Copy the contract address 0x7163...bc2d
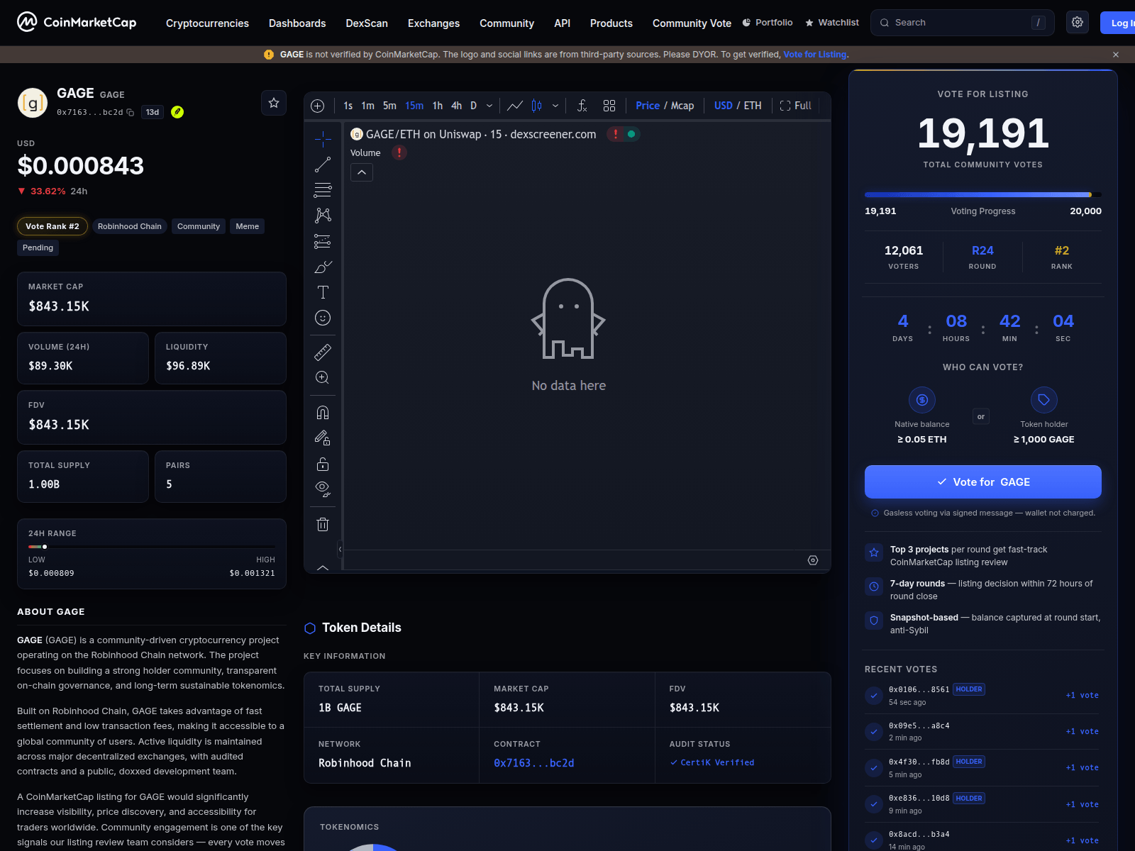Screen dimensions: 1135x851 coord(130,113)
